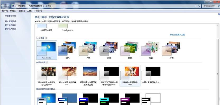The width and height of the screenshot is (220, 105).
Task: Navigate to 控制面板 breadcrumb
Action: pyautogui.click(x=21, y=6)
